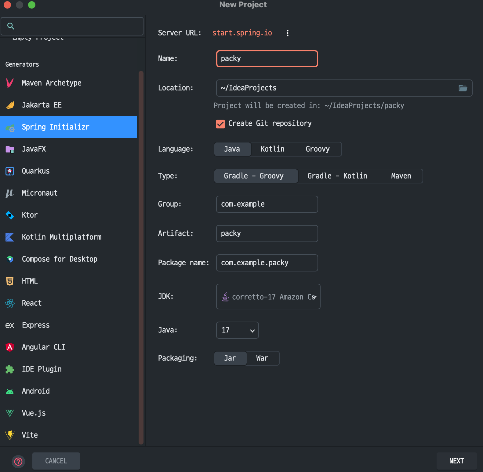Select Quarkus generator
483x472 pixels.
point(68,171)
